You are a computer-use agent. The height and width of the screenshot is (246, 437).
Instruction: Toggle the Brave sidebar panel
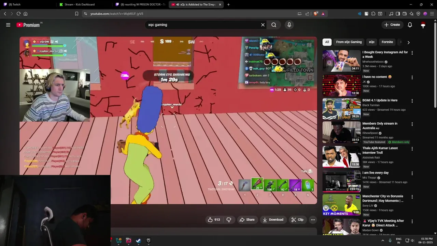pos(398,14)
